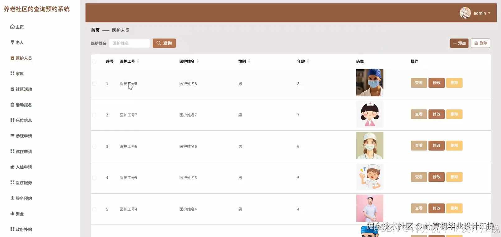This screenshot has width=501, height=237.
Task: Select 家属 in the sidebar
Action: tap(20, 74)
